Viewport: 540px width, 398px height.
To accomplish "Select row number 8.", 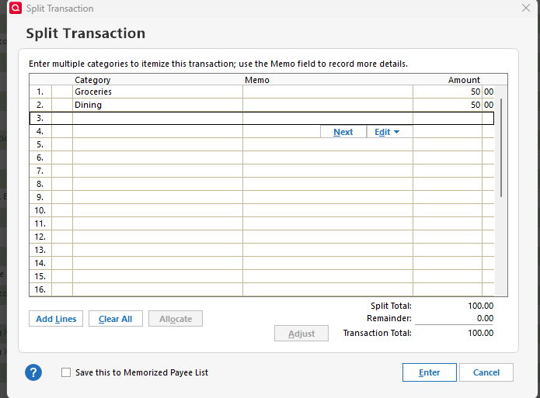I will pos(40,184).
